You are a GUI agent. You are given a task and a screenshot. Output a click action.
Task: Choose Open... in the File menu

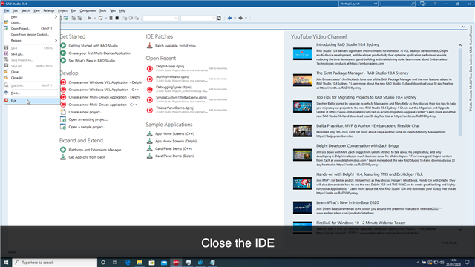tap(32, 23)
